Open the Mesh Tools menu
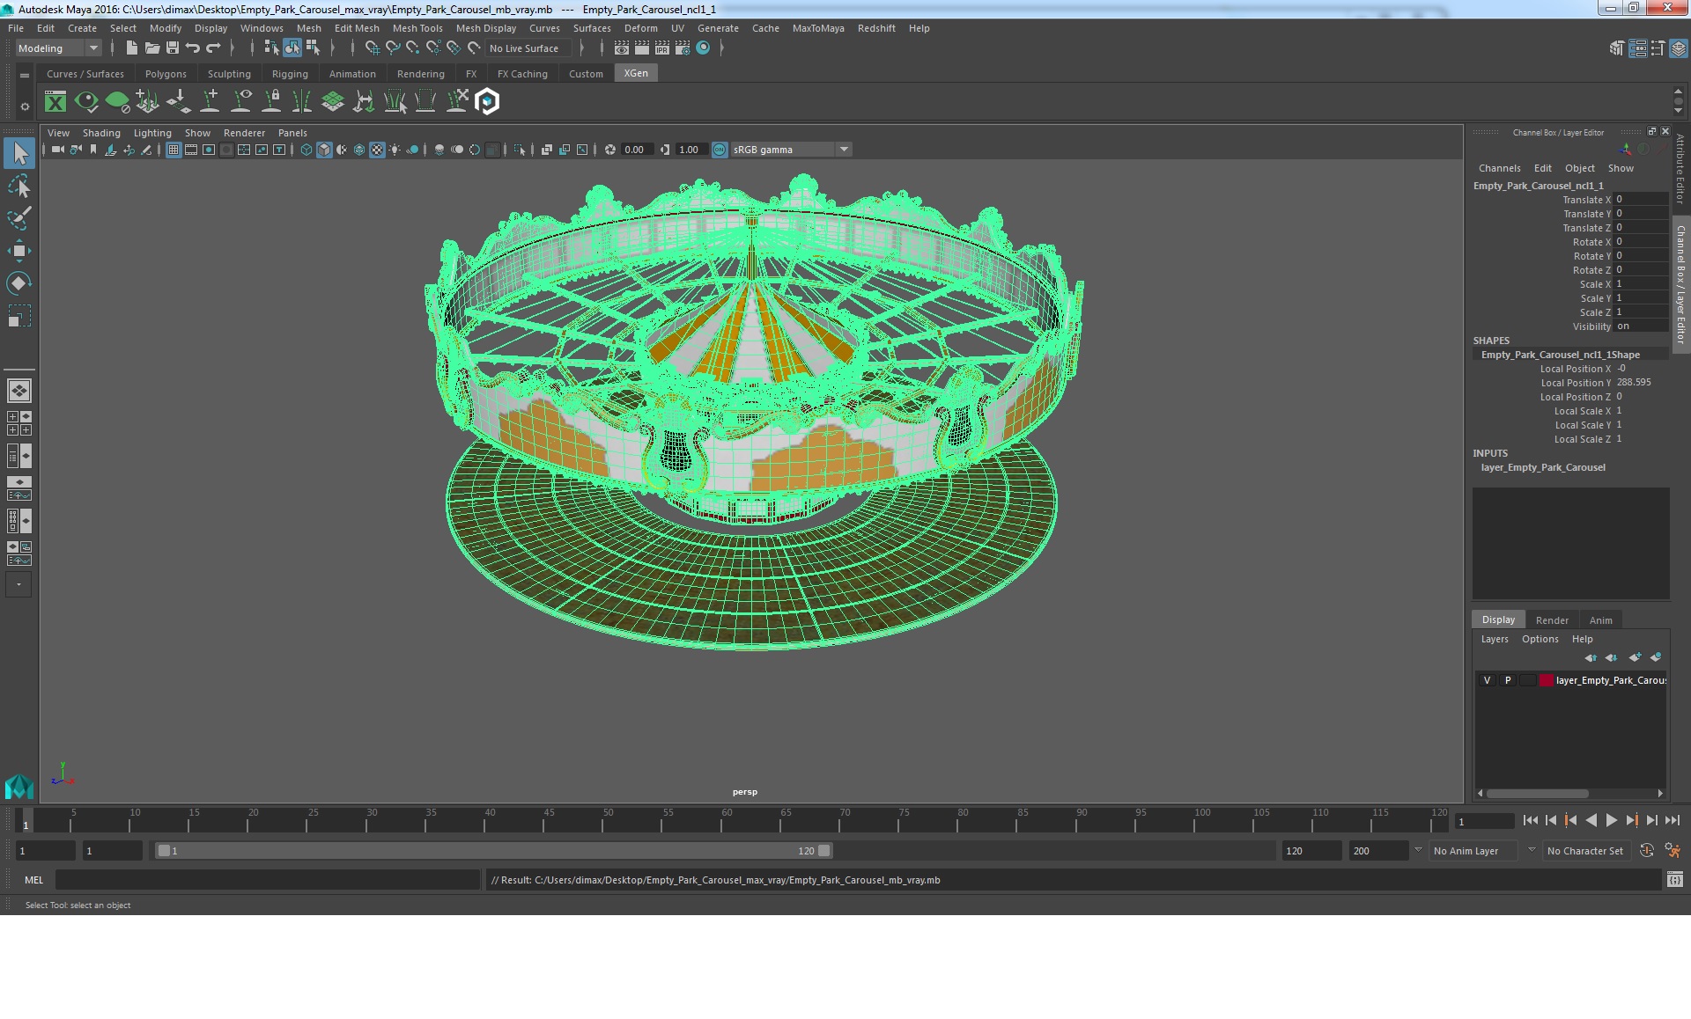 pyautogui.click(x=417, y=28)
